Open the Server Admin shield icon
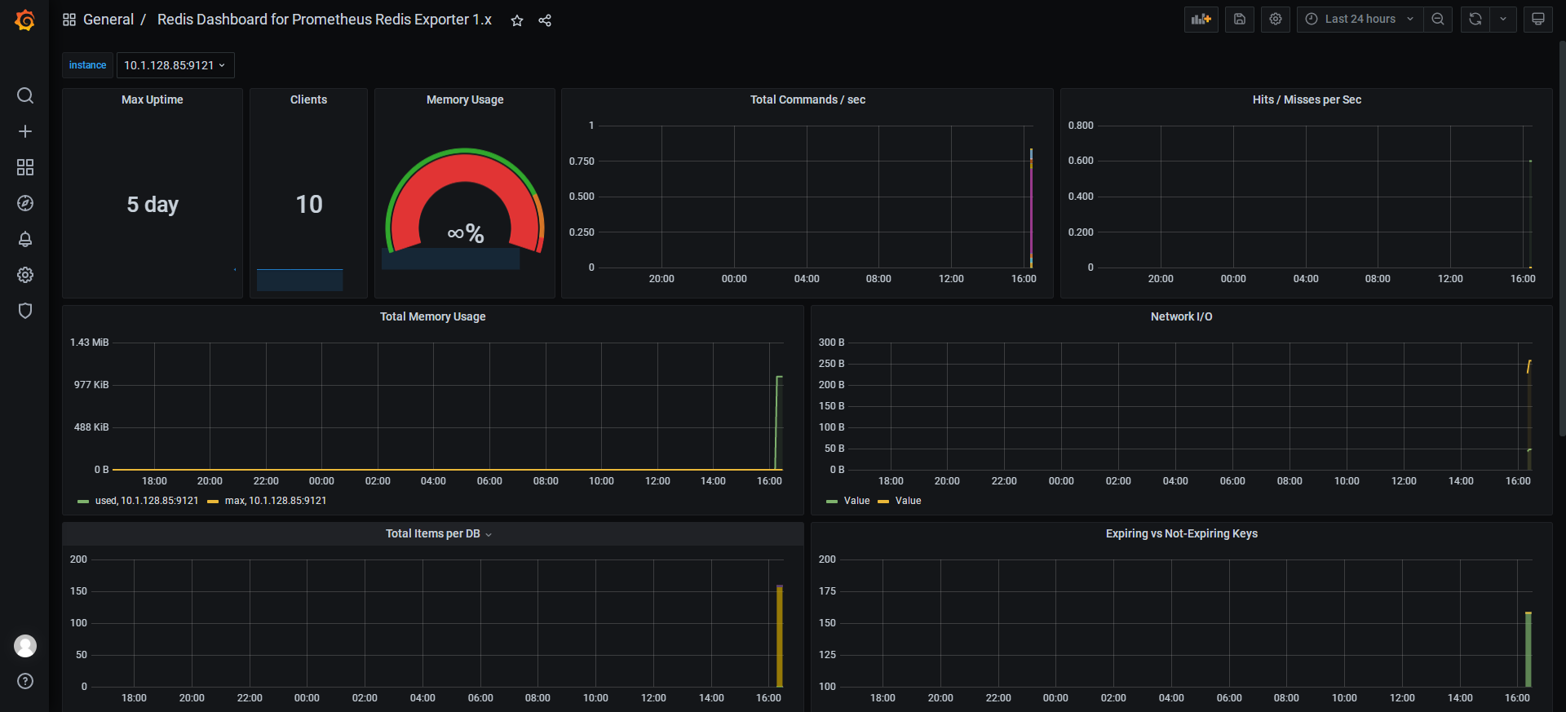 click(x=25, y=311)
